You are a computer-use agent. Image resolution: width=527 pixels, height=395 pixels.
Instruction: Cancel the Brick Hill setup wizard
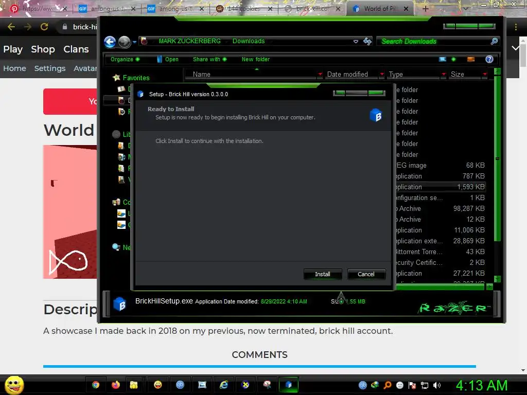[366, 274]
